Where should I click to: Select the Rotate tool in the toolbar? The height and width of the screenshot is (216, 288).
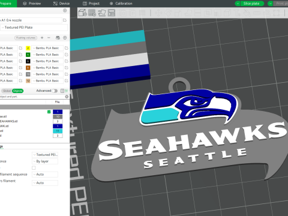[168, 13]
